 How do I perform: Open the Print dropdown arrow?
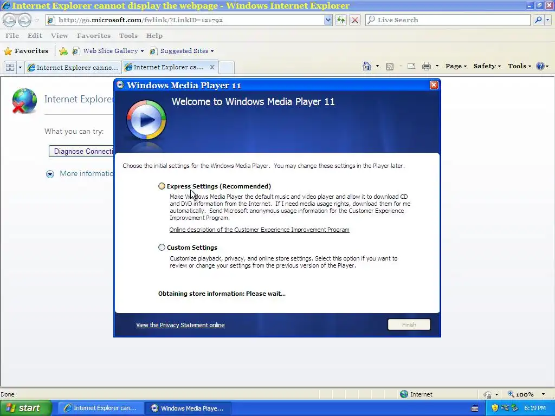437,66
